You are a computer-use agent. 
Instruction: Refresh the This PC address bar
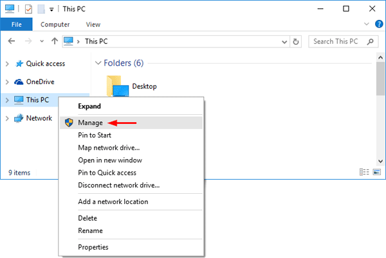tap(296, 41)
